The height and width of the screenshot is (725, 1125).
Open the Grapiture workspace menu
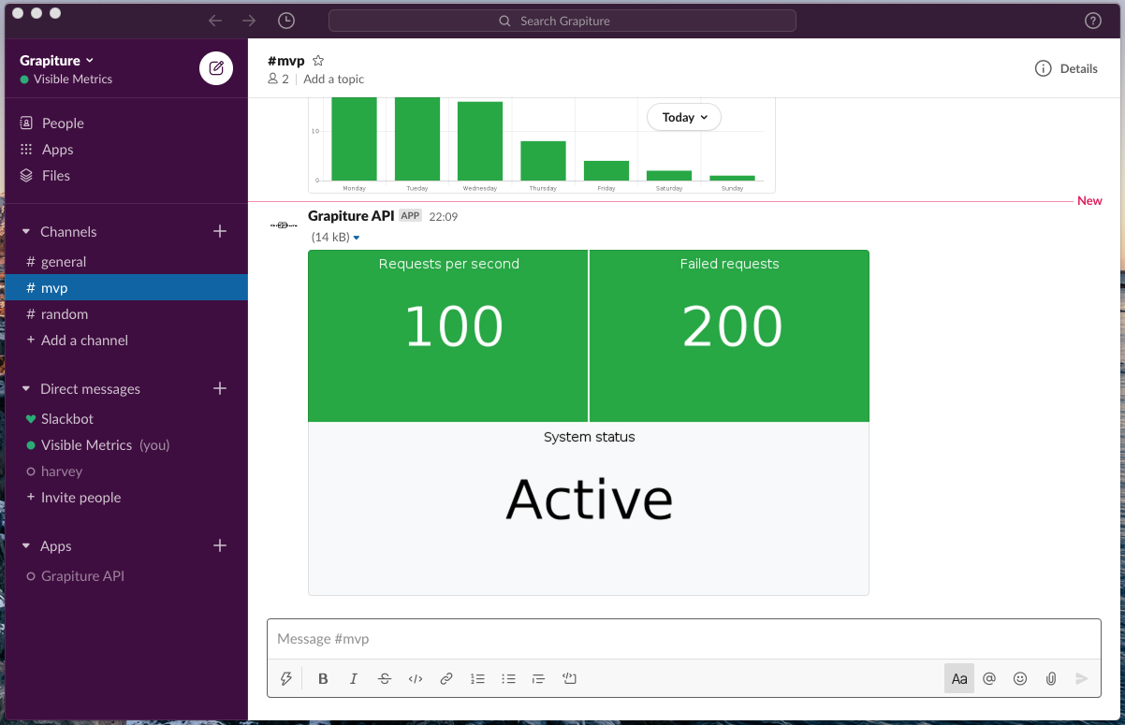pyautogui.click(x=57, y=60)
